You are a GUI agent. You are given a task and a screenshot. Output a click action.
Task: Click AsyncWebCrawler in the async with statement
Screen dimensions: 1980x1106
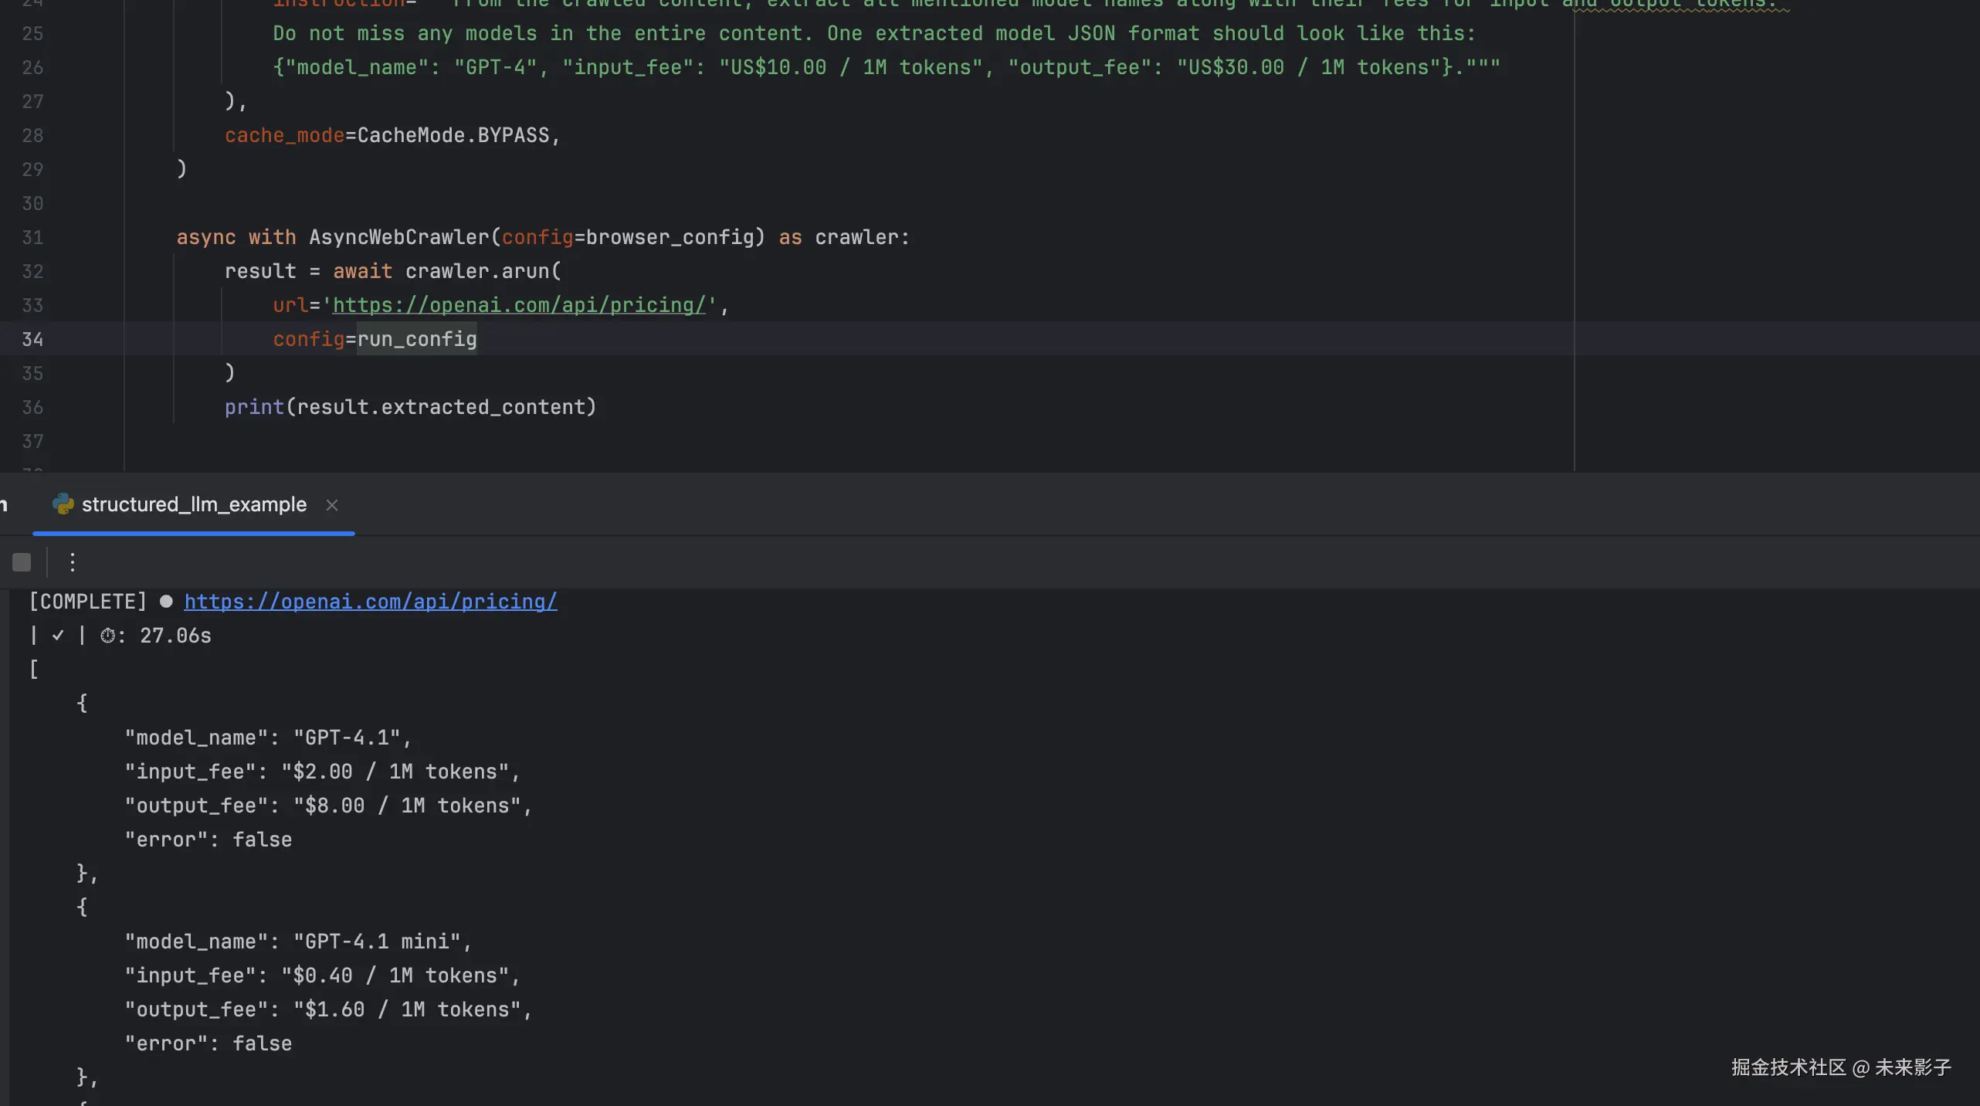(398, 237)
